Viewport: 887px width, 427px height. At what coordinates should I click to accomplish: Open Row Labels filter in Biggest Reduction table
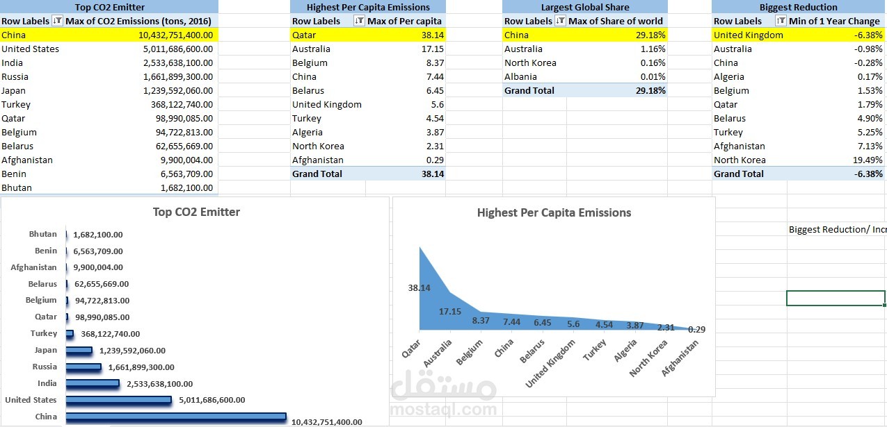[x=781, y=21]
